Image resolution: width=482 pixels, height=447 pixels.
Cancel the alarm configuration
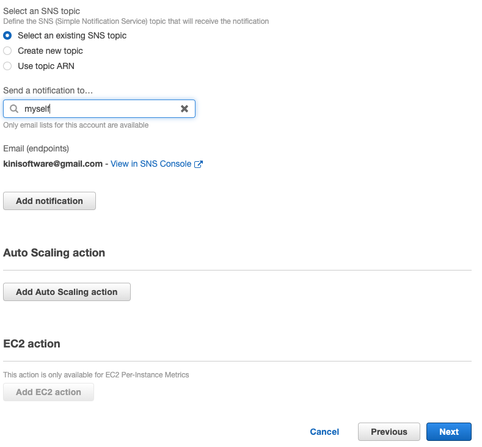point(324,432)
